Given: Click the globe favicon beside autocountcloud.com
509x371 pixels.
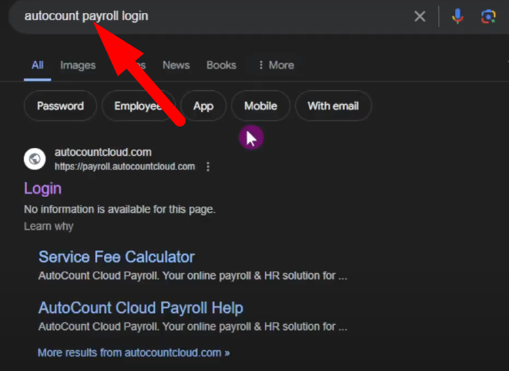Looking at the screenshot, I should pos(35,159).
